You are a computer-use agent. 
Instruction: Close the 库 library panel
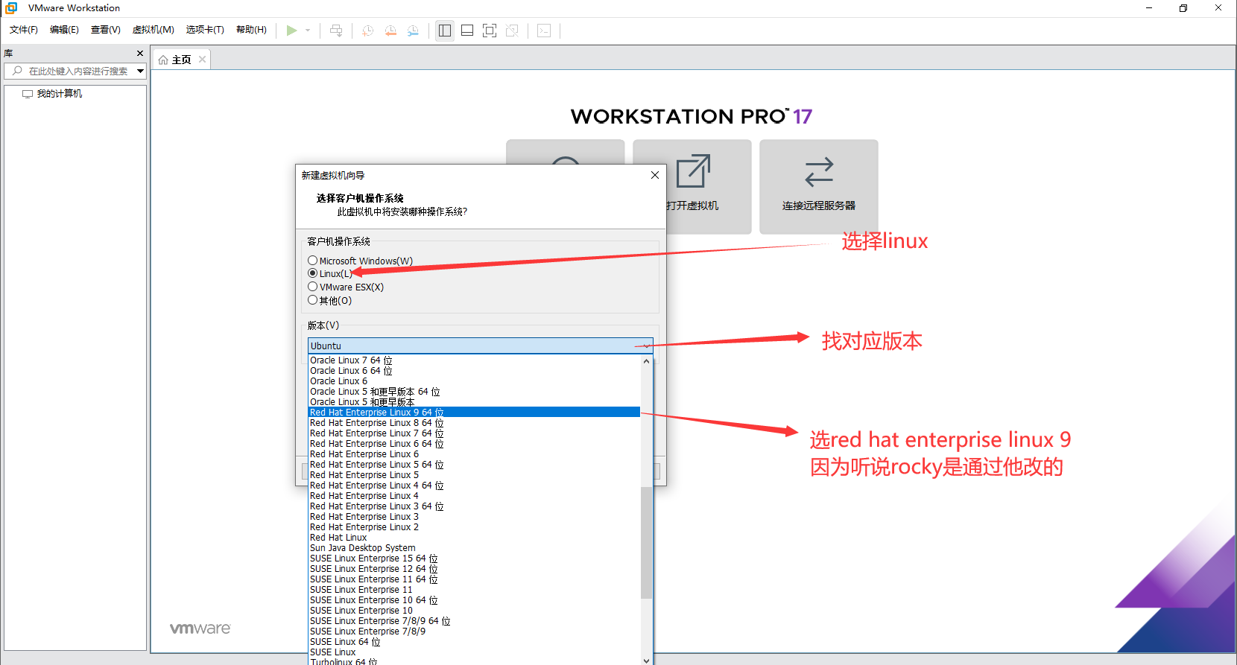140,54
